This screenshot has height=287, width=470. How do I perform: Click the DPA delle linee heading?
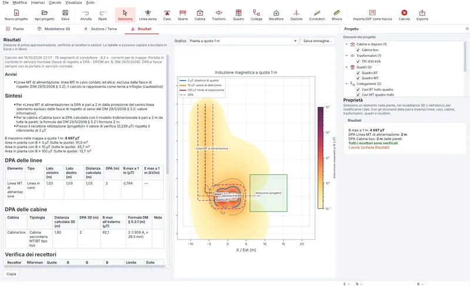tap(23, 160)
